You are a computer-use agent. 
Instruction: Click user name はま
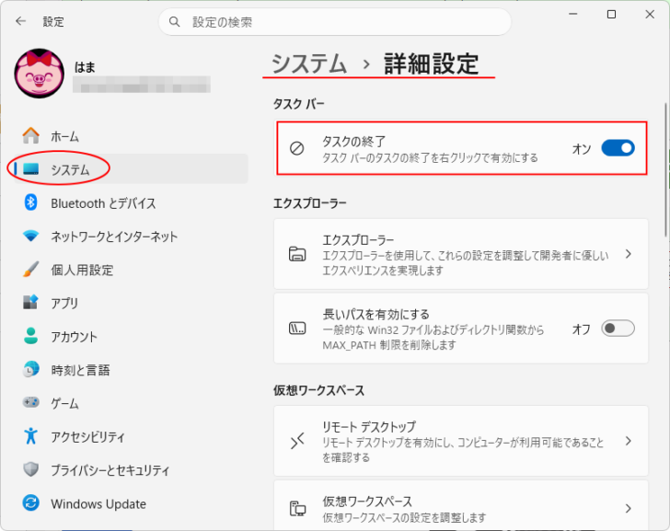pyautogui.click(x=85, y=66)
